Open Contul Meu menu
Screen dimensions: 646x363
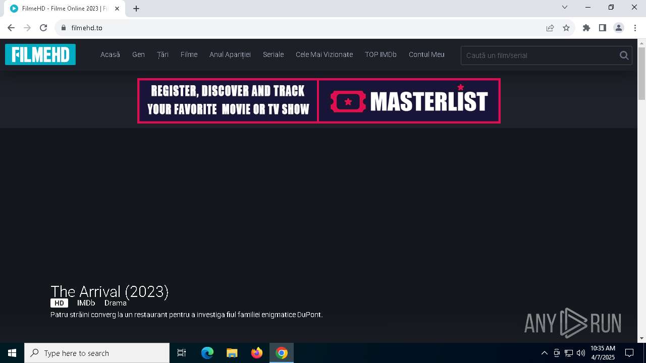(x=426, y=54)
